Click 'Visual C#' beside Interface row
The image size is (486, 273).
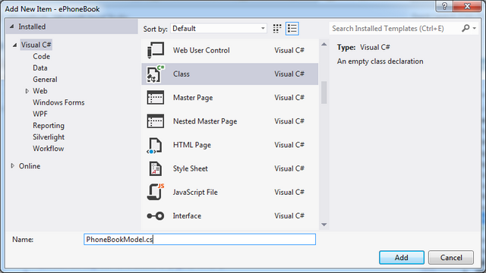tap(289, 215)
